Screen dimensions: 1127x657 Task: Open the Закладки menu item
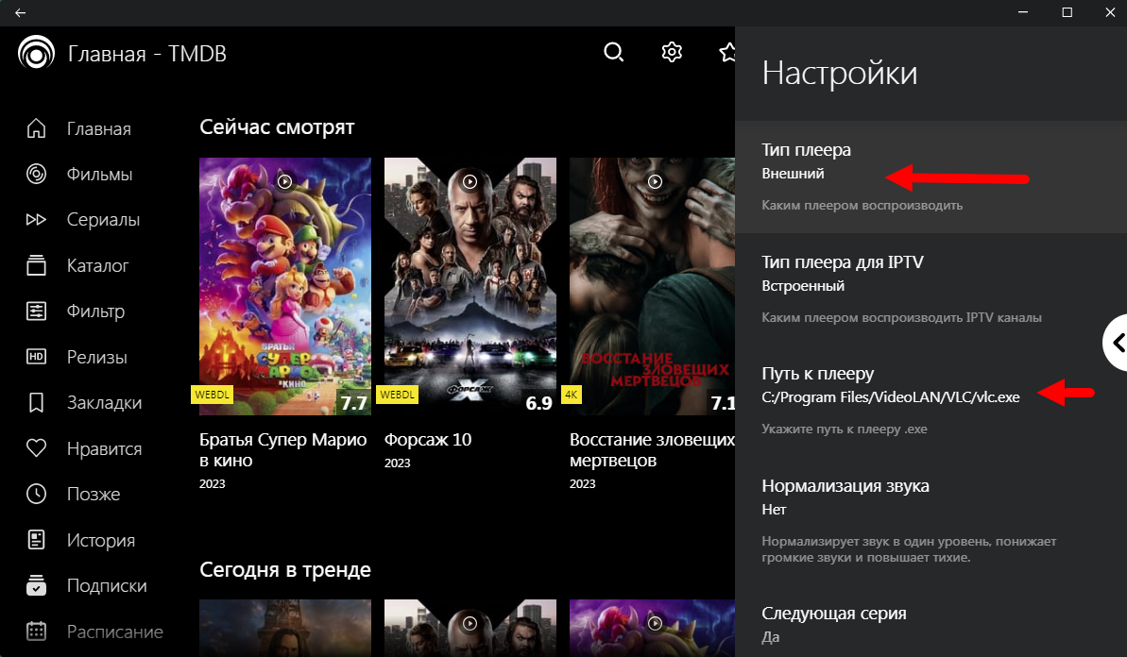[104, 403]
